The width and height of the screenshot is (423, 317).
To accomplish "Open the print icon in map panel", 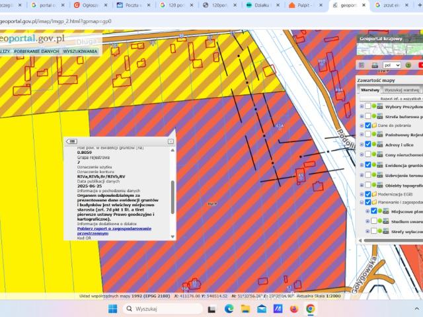I will point(375,65).
